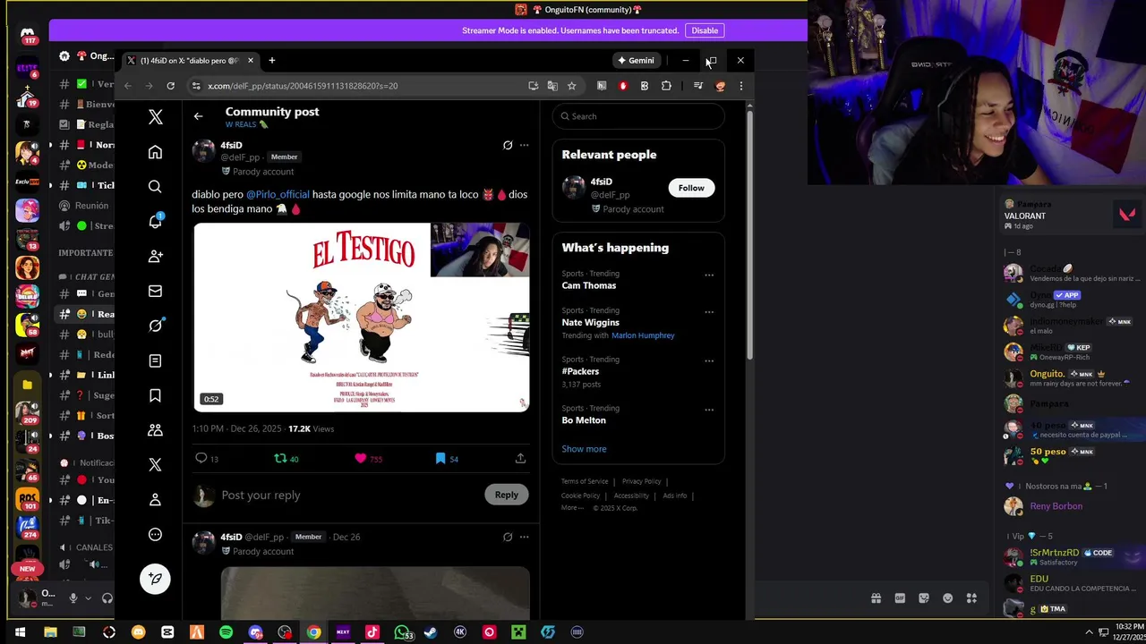Bookmark page with star icon
This screenshot has height=644, width=1146.
click(571, 86)
